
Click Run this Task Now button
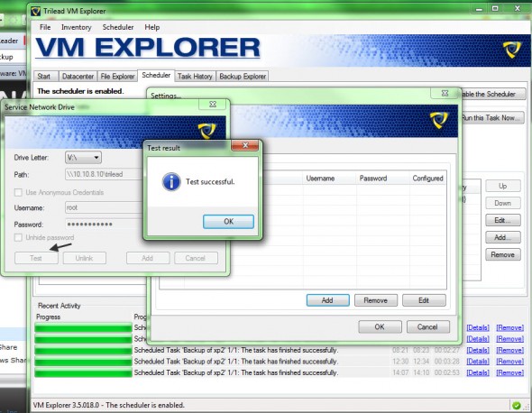[x=492, y=118]
